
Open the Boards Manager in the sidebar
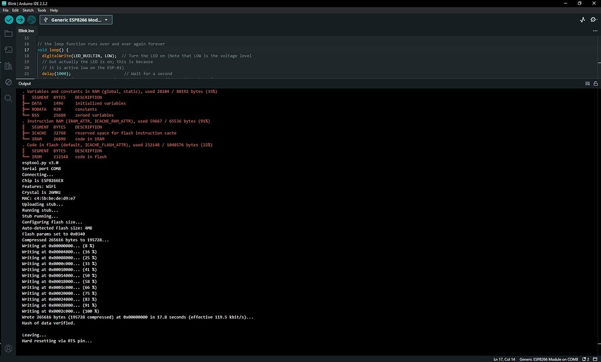(x=8, y=50)
